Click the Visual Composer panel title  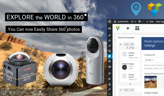click(x=126, y=38)
